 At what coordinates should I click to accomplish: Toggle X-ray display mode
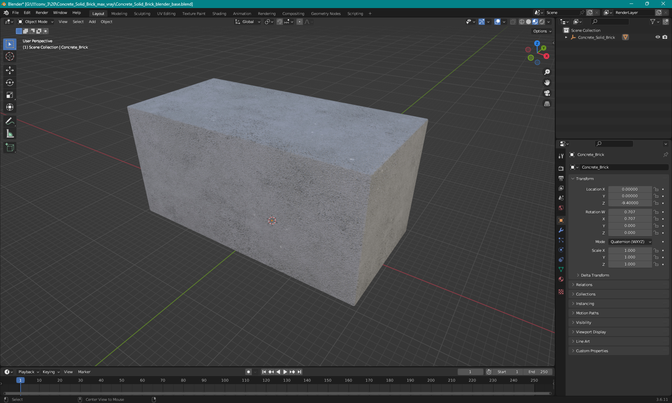(x=513, y=22)
